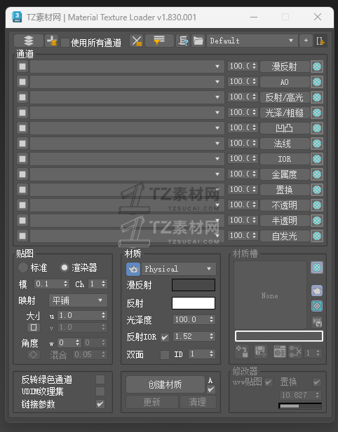Click the teapot icon in 材质槽 panel
338x432 pixels.
coord(317,291)
